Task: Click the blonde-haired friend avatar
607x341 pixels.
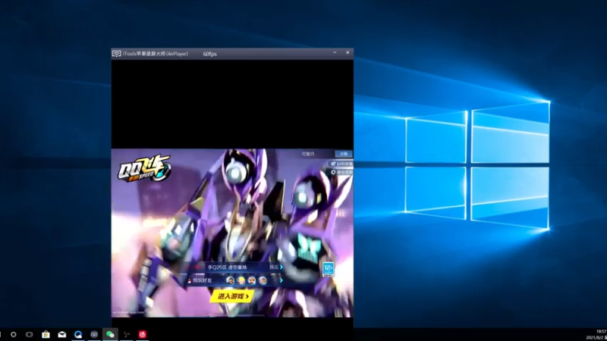Action: [x=241, y=280]
